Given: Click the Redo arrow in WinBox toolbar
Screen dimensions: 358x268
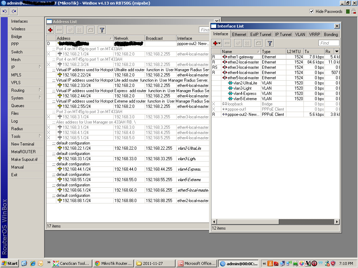Looking at the screenshot, I should point(14,11).
